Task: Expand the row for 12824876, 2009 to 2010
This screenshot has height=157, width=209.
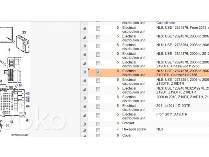Action: point(84,55)
